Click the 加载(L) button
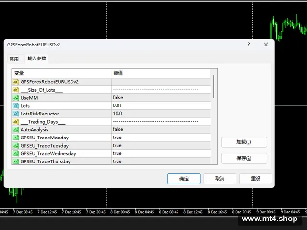This screenshot has width=307, height=230. point(244,142)
